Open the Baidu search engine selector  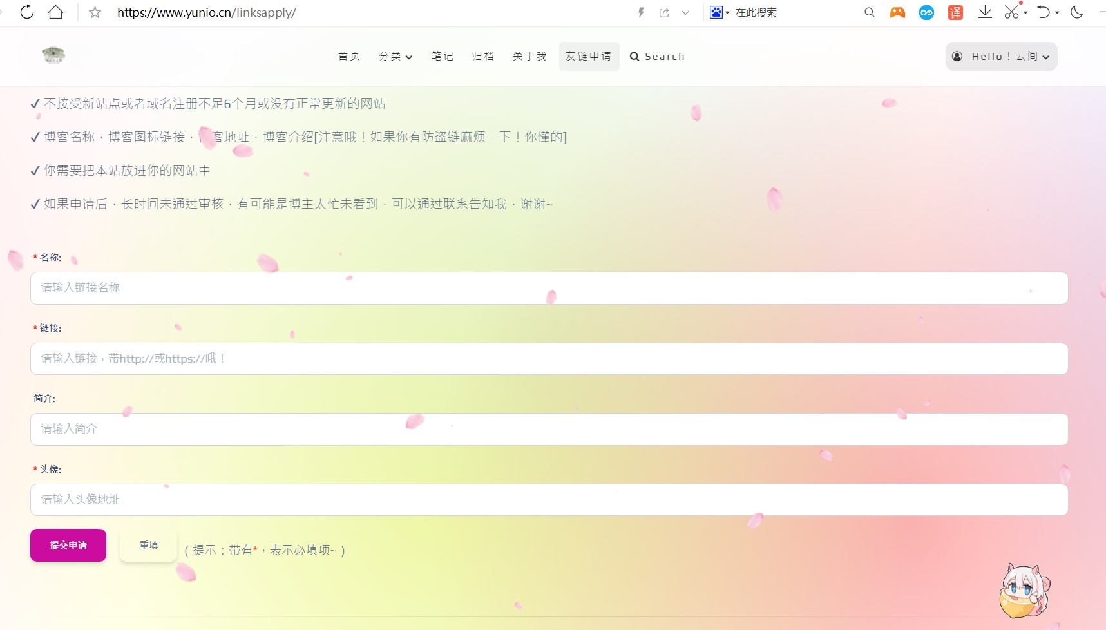pyautogui.click(x=720, y=12)
